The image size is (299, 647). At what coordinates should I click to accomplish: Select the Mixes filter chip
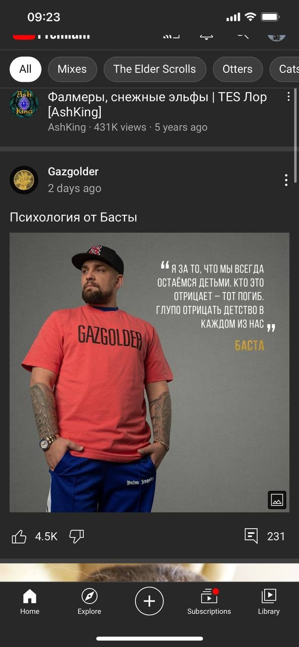coord(72,69)
